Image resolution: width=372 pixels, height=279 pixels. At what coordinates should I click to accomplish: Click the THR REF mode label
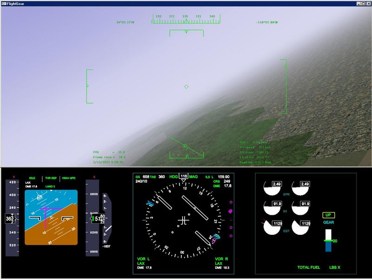click(50, 178)
